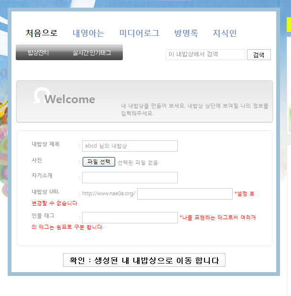
Task: Select the 실시간 인기태그 tab
Action: pos(92,53)
